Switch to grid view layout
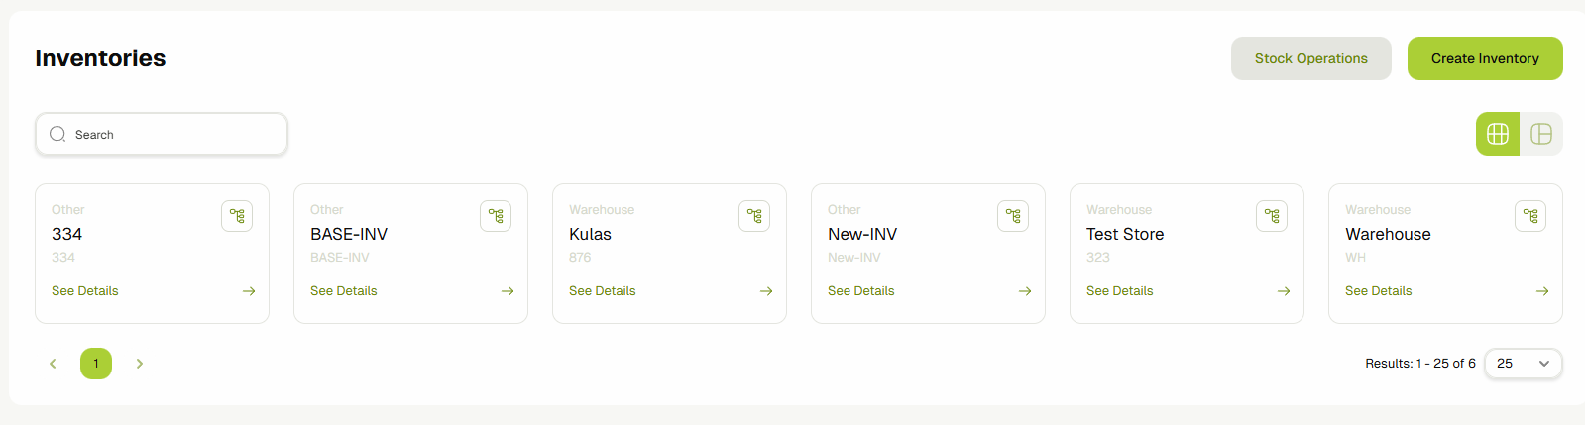 click(x=1498, y=134)
